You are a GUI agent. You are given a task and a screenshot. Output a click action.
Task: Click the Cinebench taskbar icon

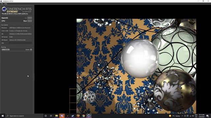coord(89,116)
